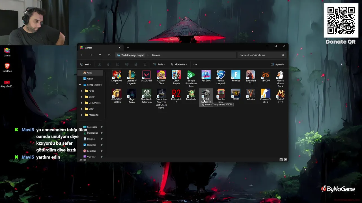Open the Quarantine Zone The Last Check Demo shortcut
The image size is (362, 203).
point(161,99)
